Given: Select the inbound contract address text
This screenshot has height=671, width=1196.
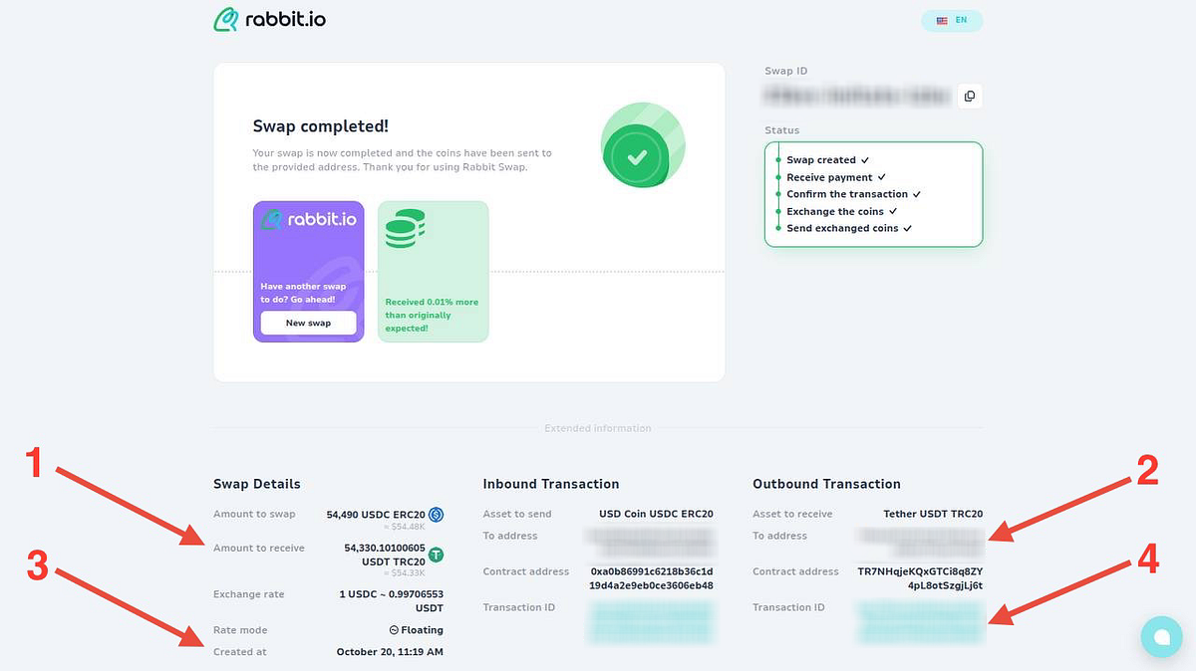Looking at the screenshot, I should 652,578.
